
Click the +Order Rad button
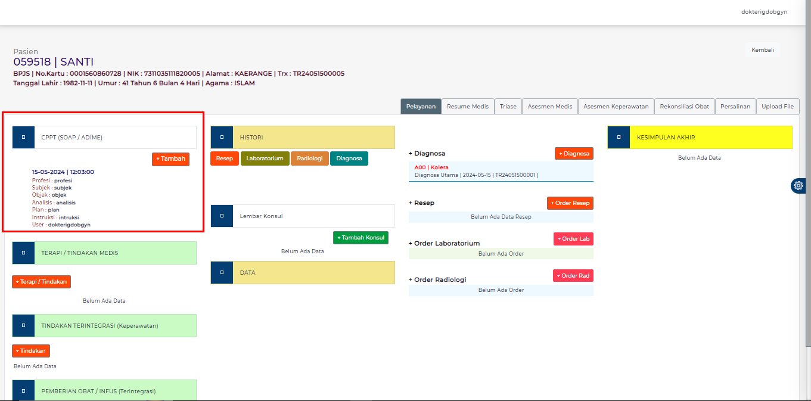[x=572, y=275]
